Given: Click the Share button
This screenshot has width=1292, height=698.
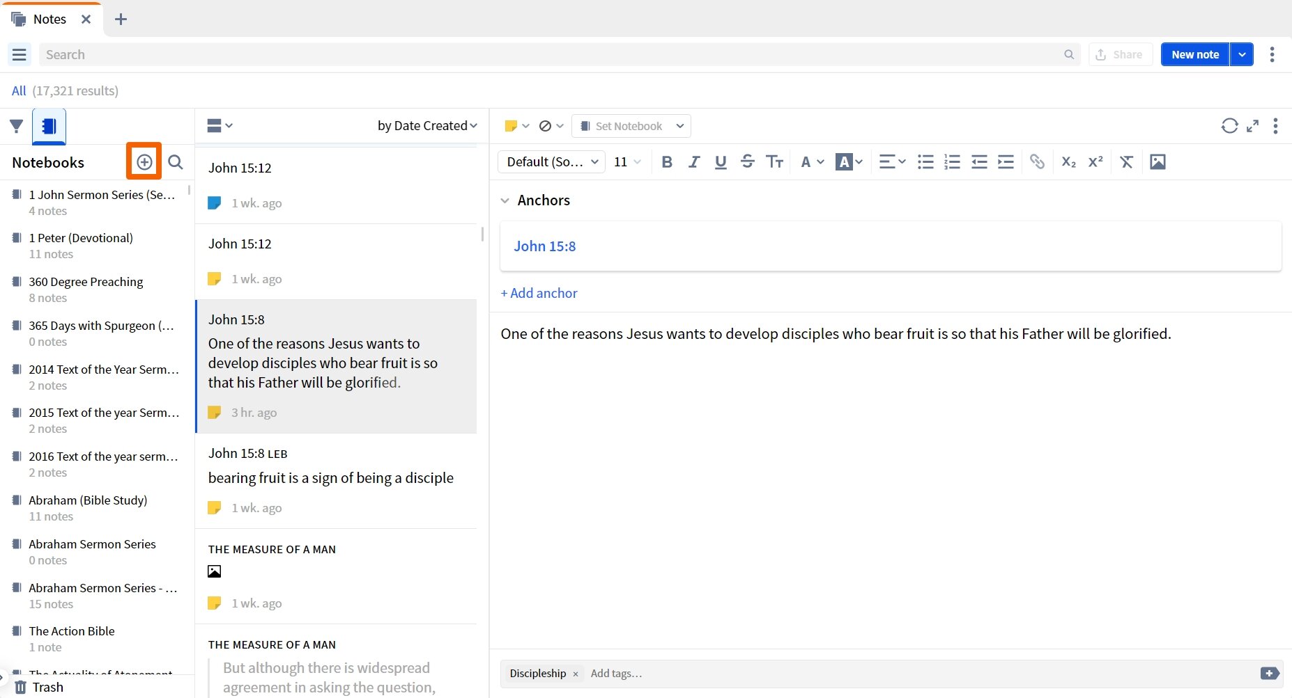Looking at the screenshot, I should 1120,54.
